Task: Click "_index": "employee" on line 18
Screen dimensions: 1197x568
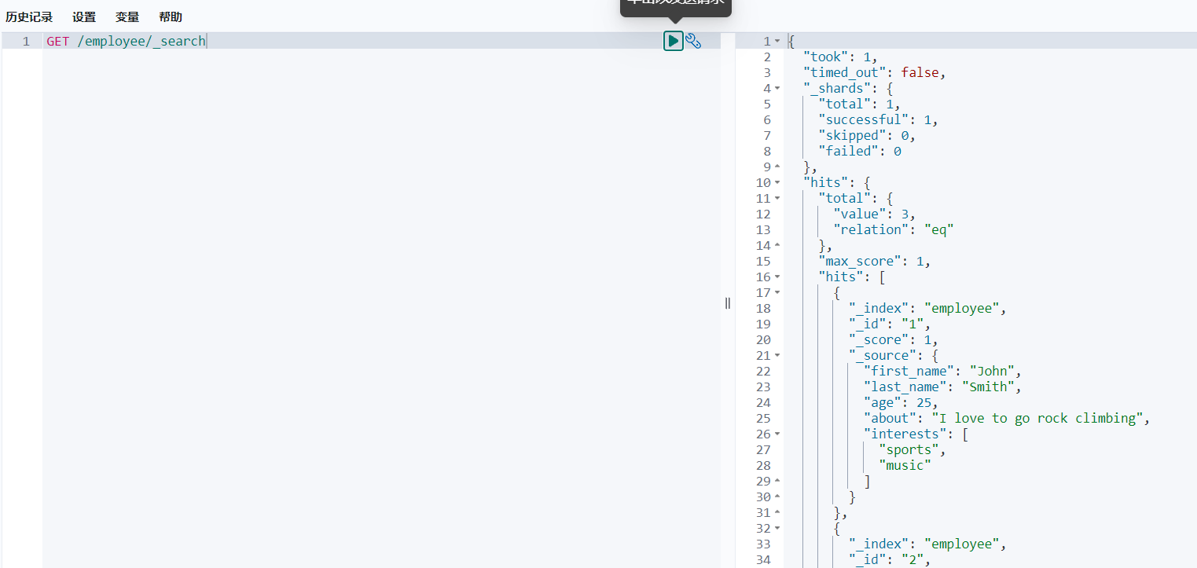Action: 927,308
